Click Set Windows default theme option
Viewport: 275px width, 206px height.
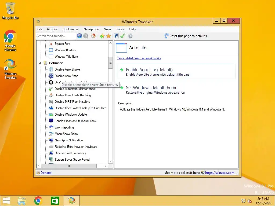[x=176, y=90]
